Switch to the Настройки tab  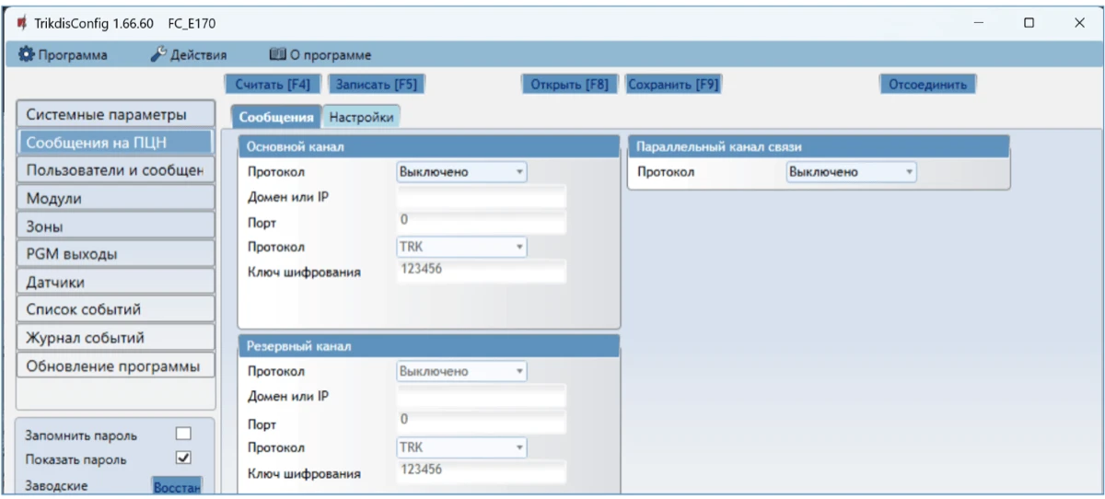(x=361, y=118)
